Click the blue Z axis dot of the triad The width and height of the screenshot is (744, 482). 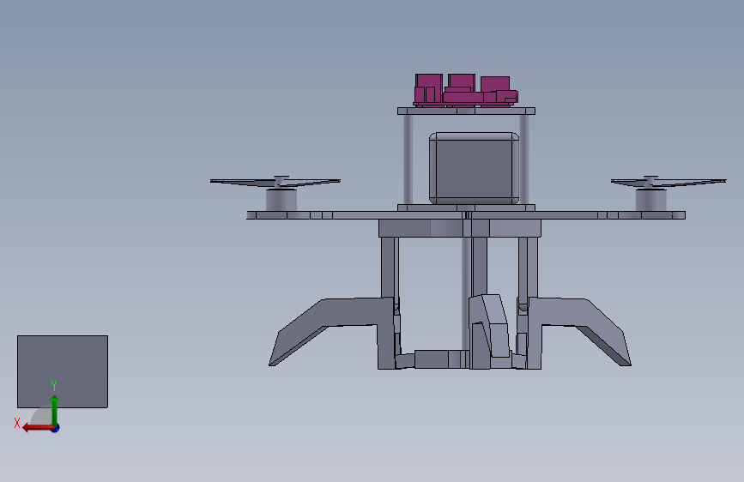pos(56,428)
